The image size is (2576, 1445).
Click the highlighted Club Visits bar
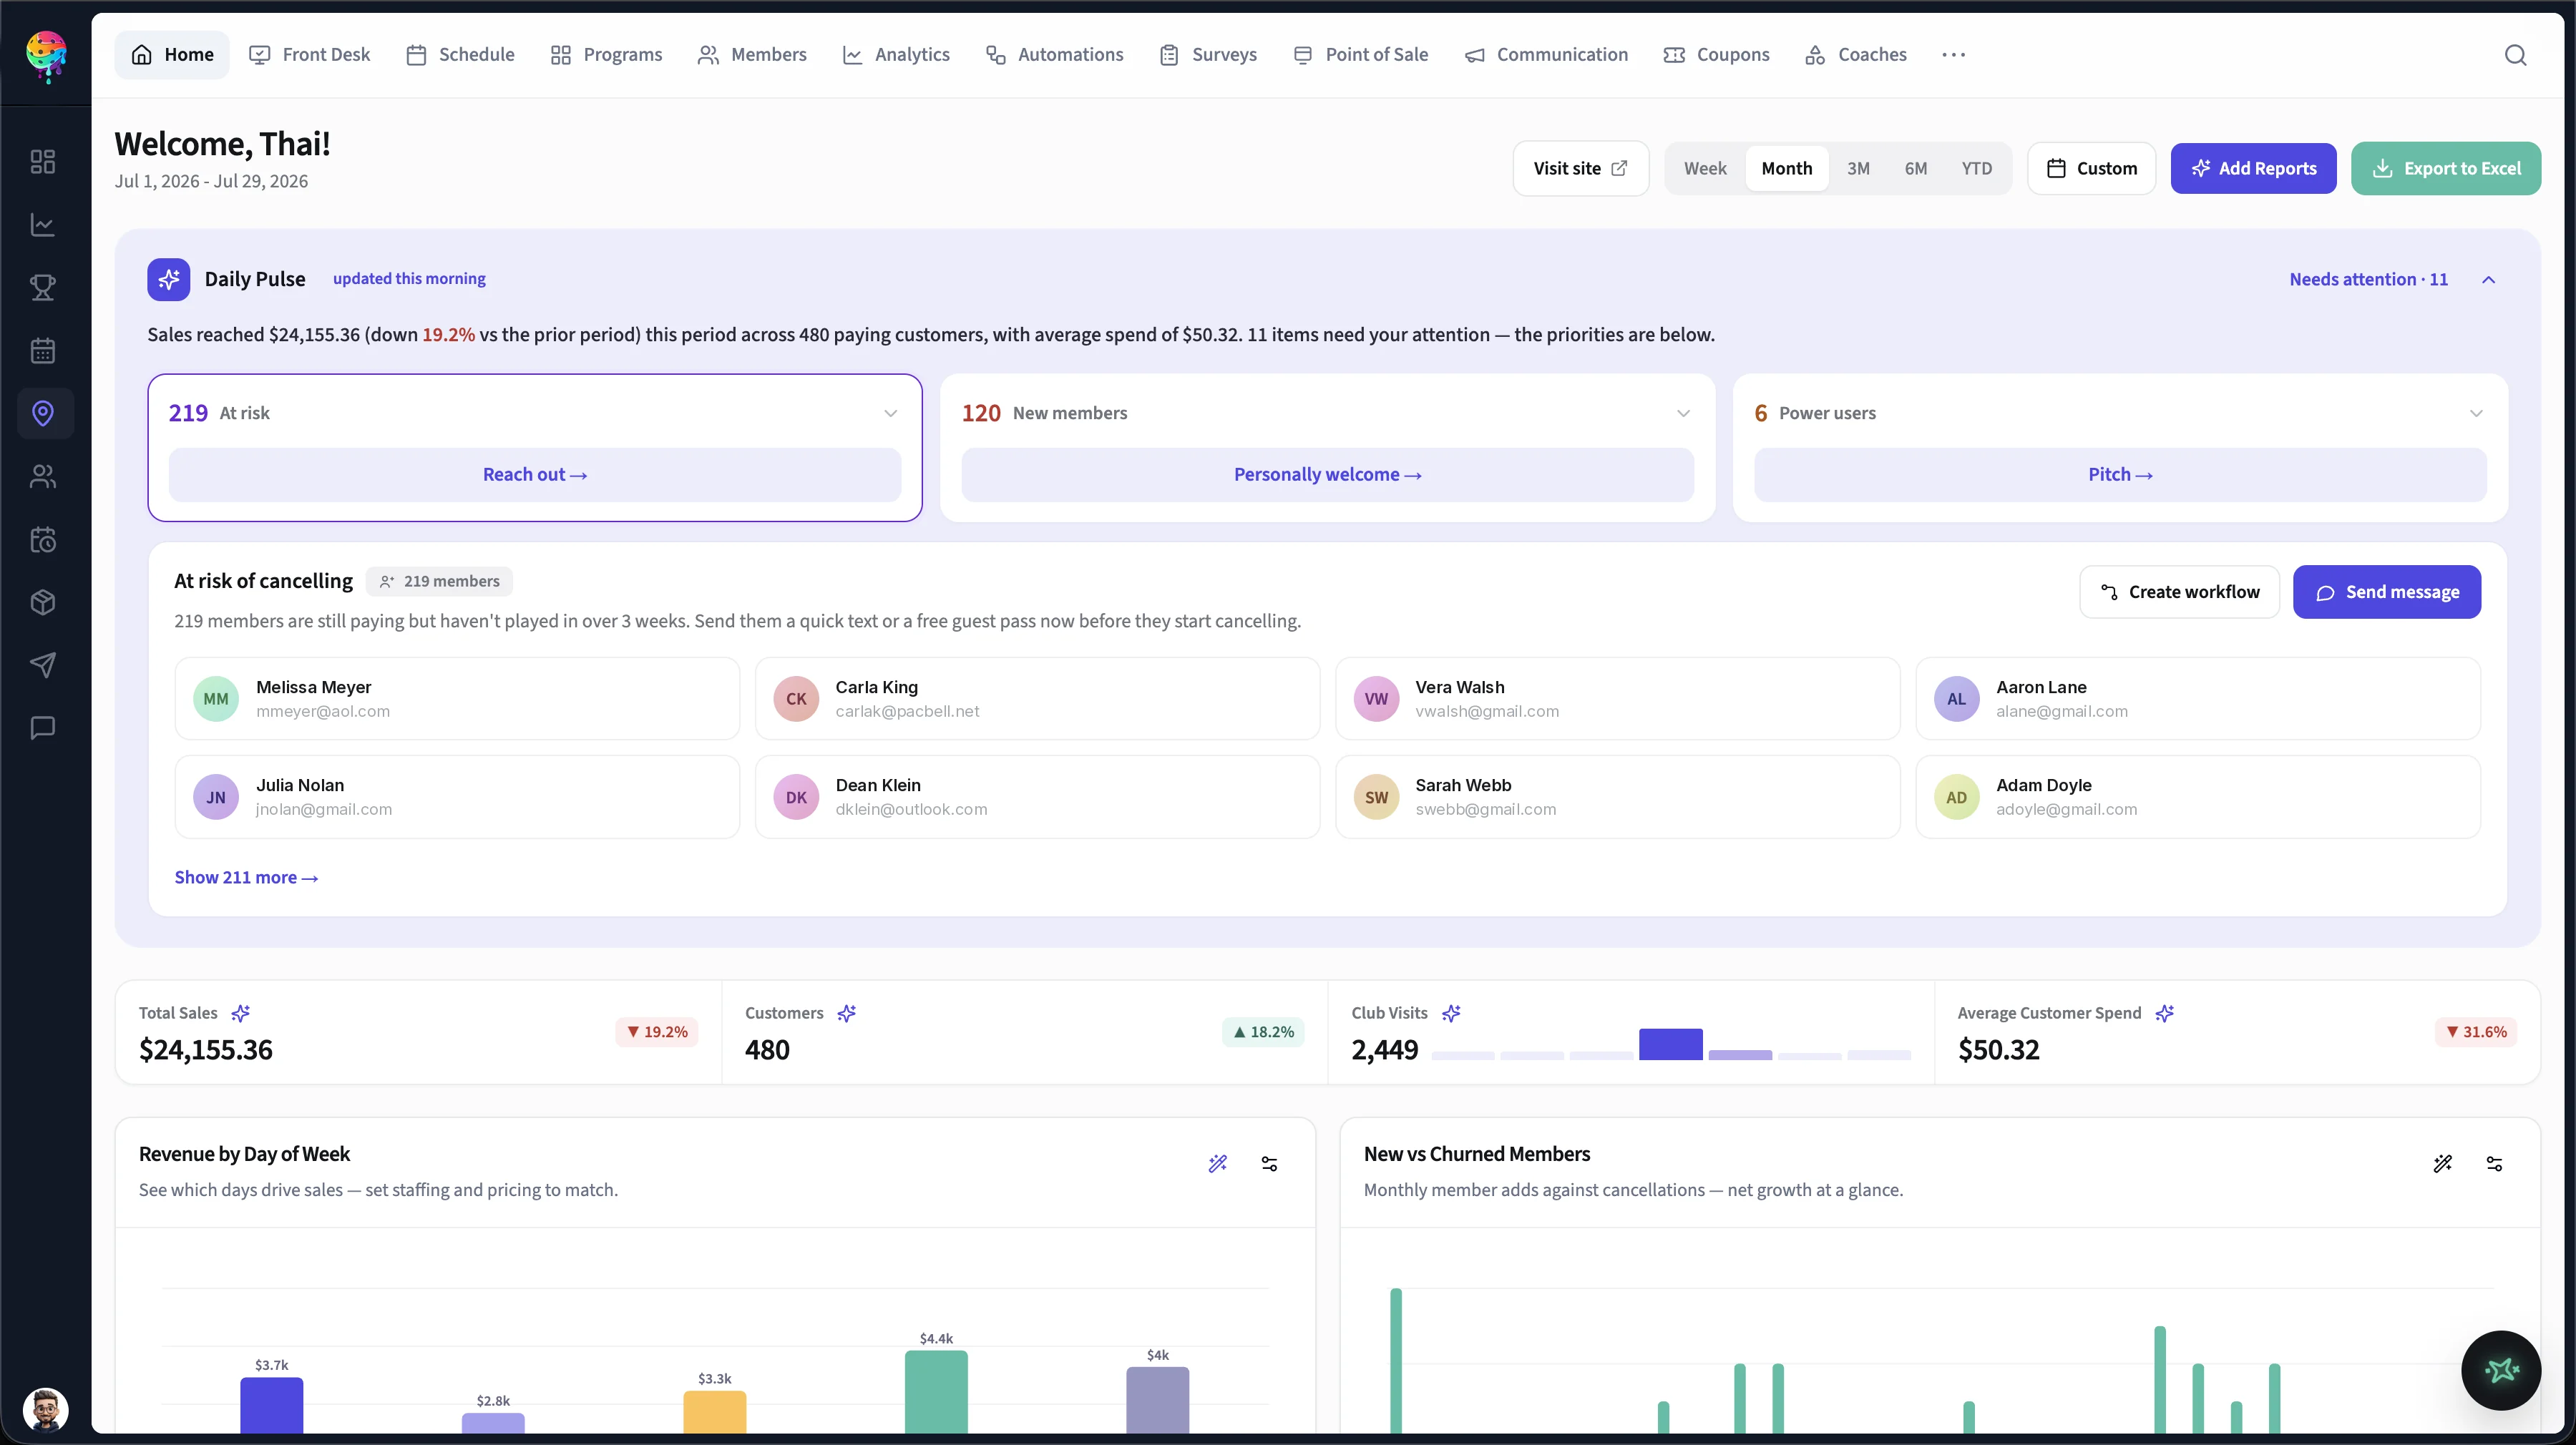(1670, 1044)
